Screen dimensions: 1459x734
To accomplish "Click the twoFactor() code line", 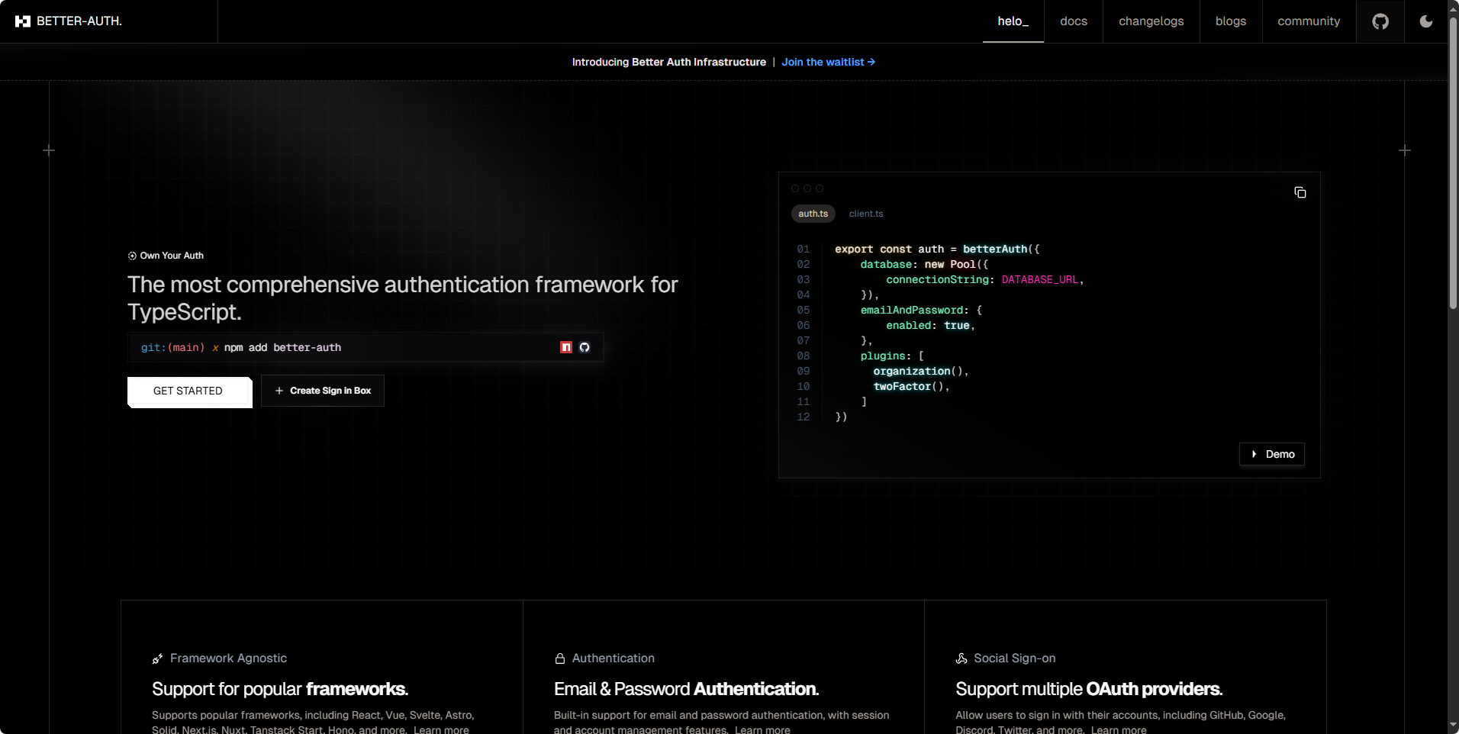I will point(911,387).
